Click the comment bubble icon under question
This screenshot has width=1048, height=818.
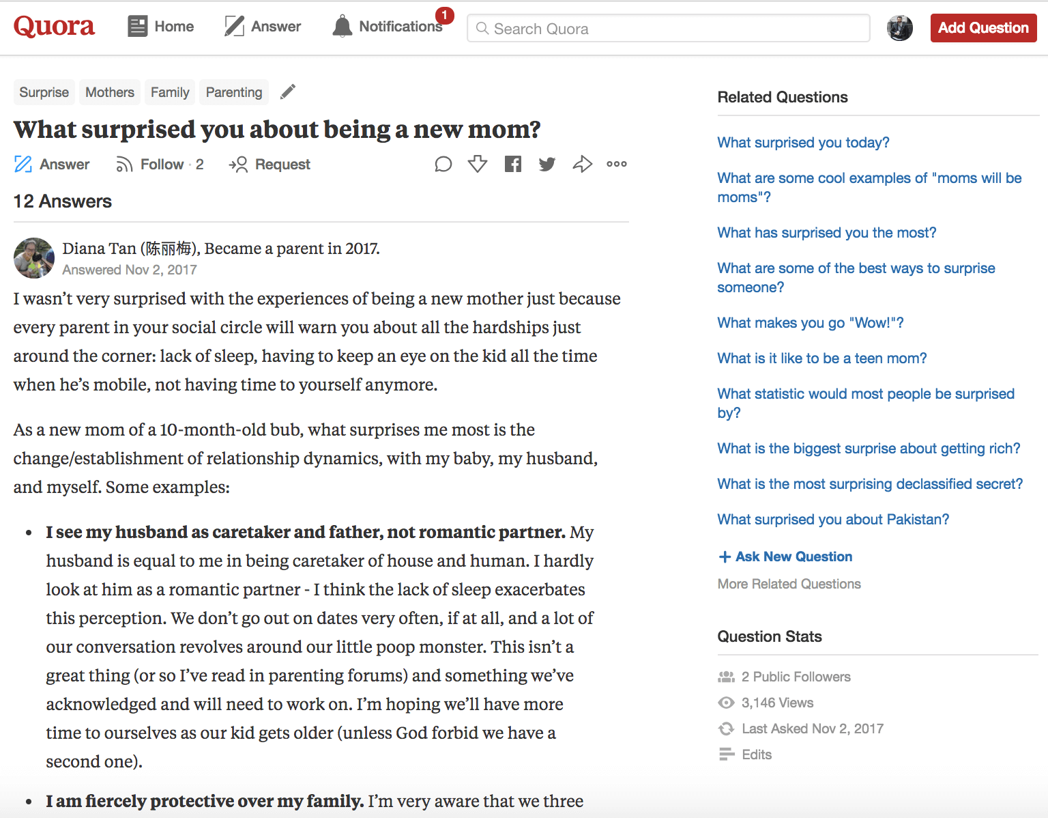tap(443, 164)
